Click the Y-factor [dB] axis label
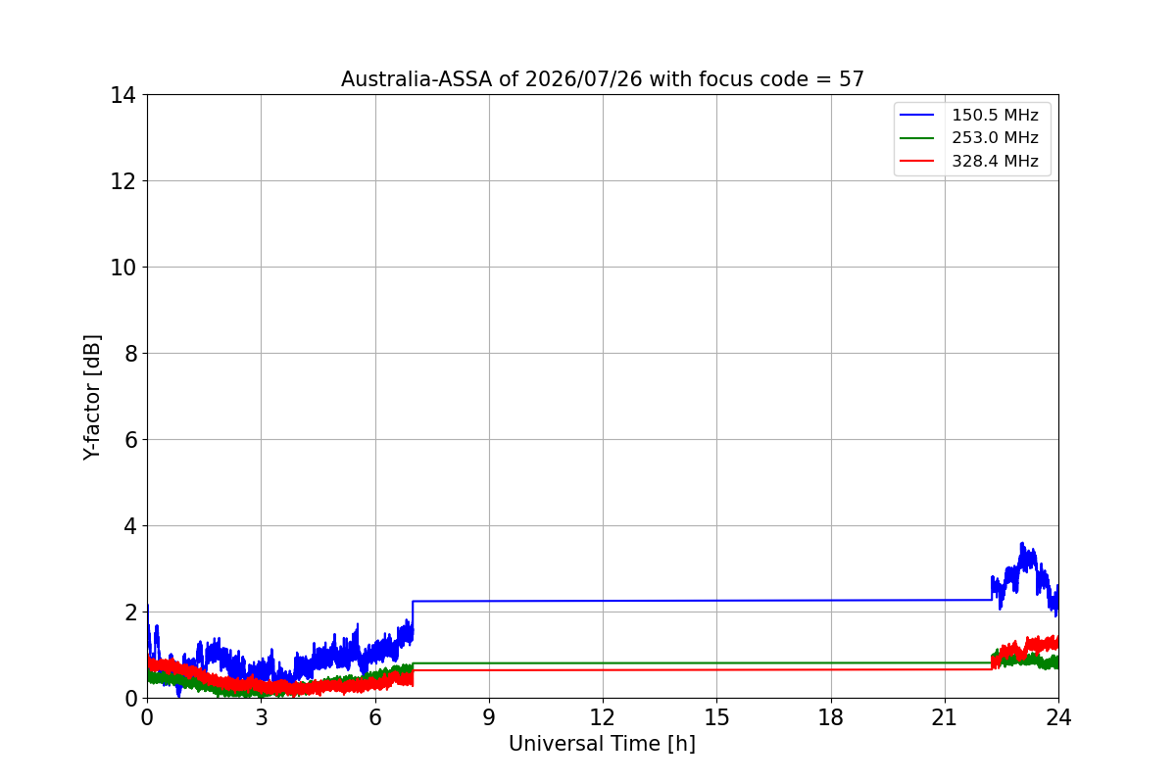Viewport: 1176px width, 784px height. pos(92,397)
